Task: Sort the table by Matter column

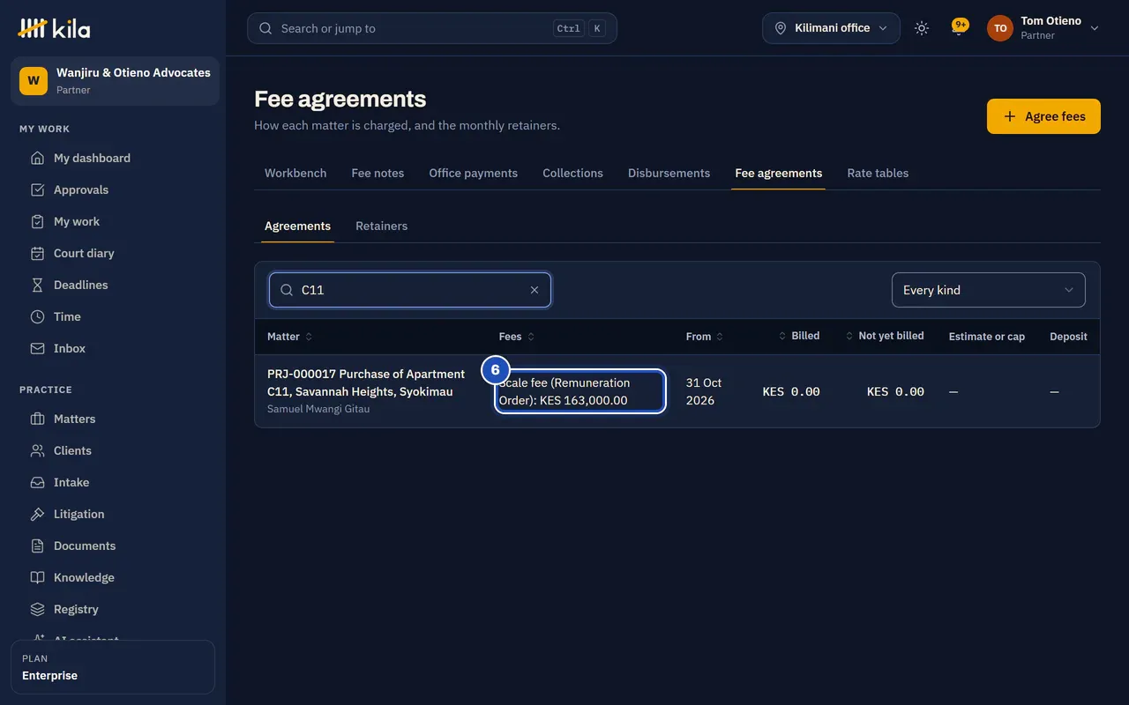Action: [289, 337]
